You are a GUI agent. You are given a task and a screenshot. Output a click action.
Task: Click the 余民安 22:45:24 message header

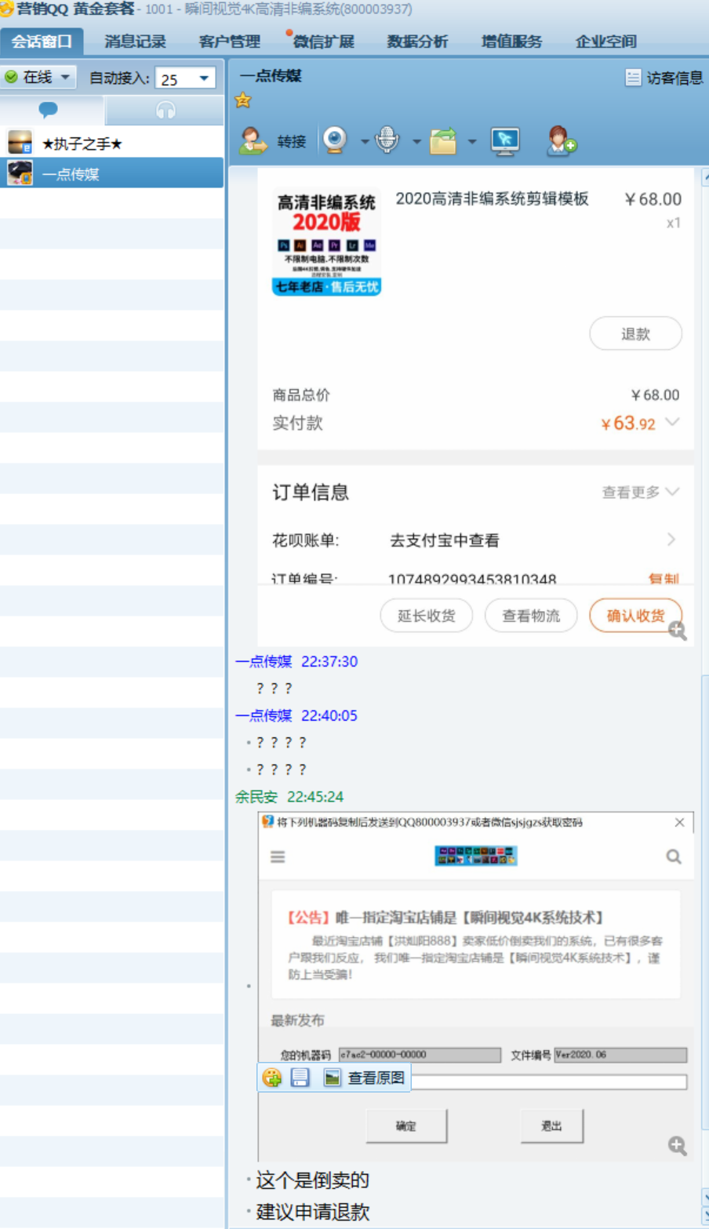289,797
